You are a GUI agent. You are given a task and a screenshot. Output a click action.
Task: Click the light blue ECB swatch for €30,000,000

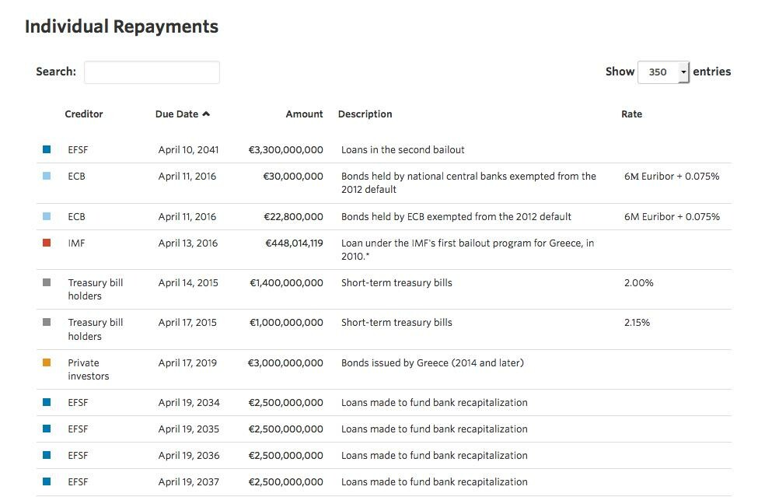[x=47, y=176]
